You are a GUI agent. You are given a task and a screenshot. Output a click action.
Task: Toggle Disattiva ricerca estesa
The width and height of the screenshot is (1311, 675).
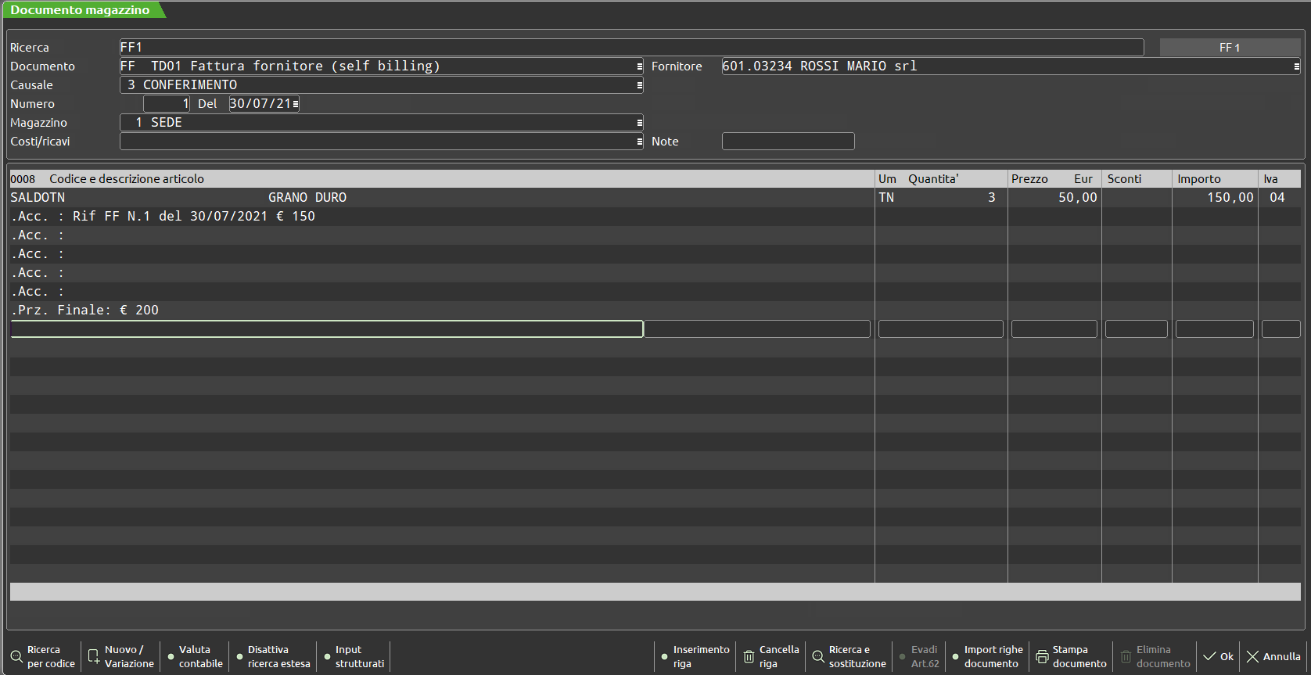273,657
